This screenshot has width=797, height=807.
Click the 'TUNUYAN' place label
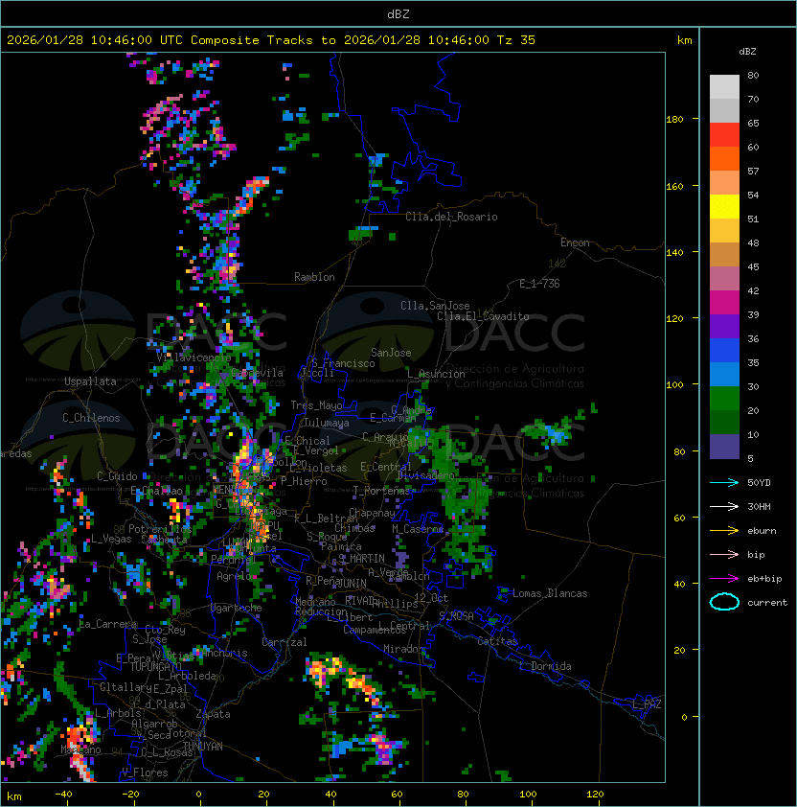click(x=203, y=747)
